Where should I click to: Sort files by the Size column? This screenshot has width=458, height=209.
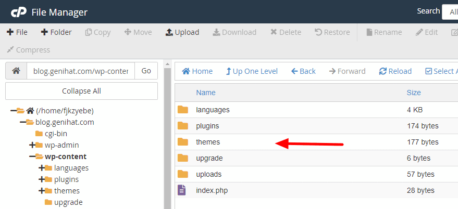click(x=413, y=93)
